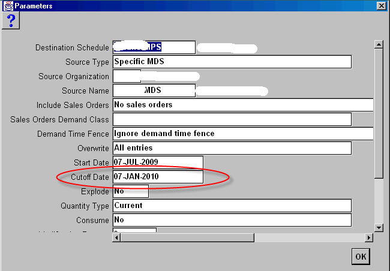Image resolution: width=390 pixels, height=271 pixels.
Task: Focus the Source Organization field
Action: point(127,76)
